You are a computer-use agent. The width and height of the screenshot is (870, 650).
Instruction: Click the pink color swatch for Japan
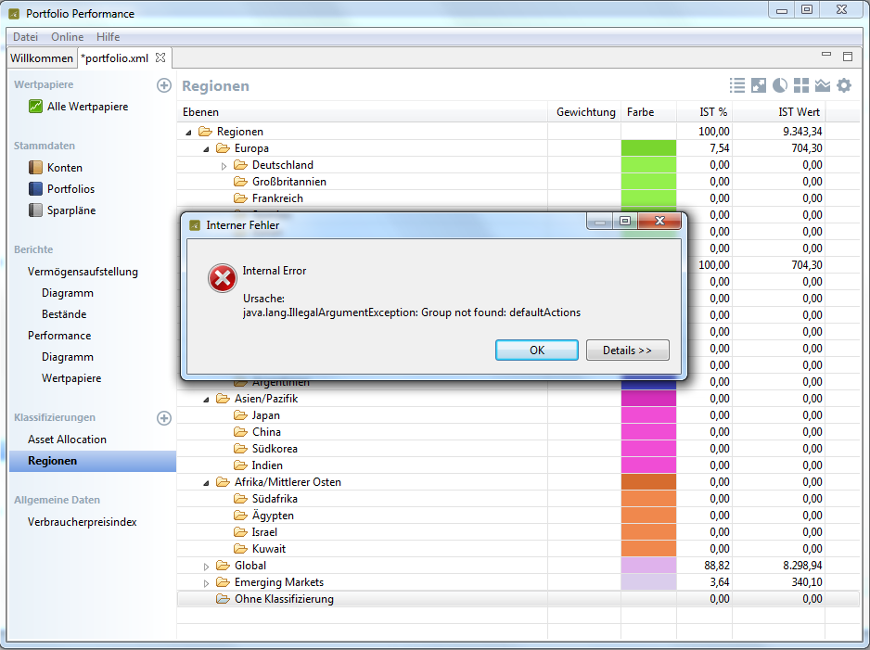(x=648, y=414)
